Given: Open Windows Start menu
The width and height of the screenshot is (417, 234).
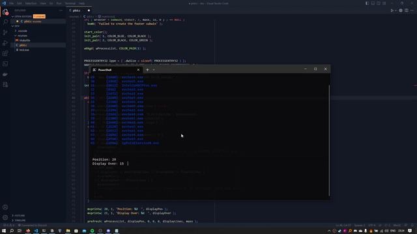Looking at the screenshot, I should 4,231.
